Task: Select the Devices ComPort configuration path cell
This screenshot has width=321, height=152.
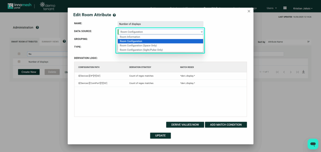Action: (x=93, y=83)
